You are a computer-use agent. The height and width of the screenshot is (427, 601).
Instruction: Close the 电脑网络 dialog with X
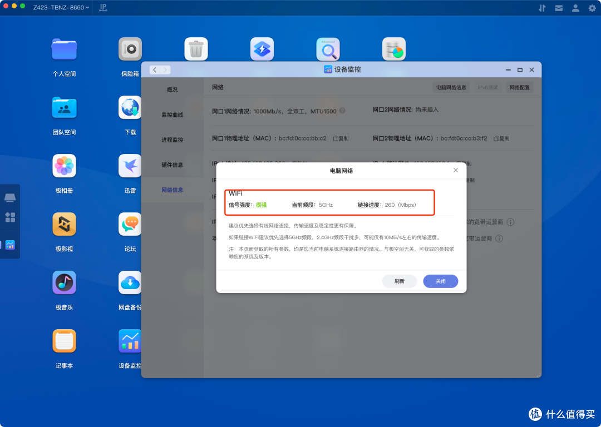(x=455, y=170)
